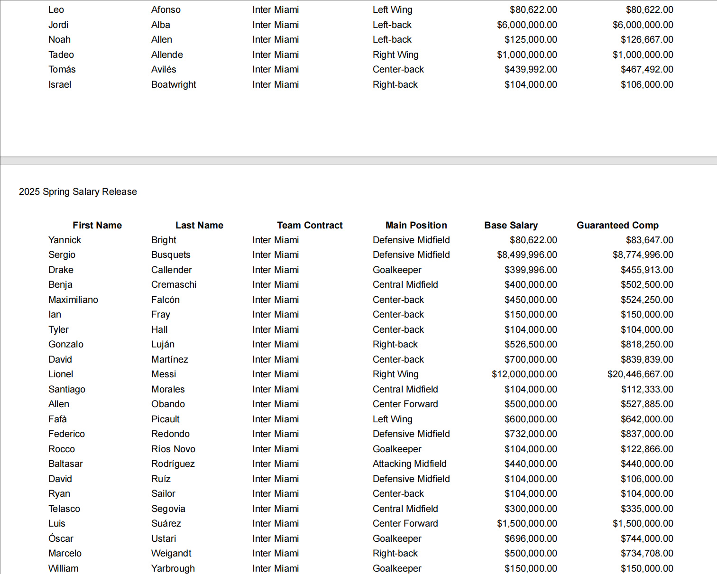
Task: Click the base salary "$526,500.00"
Action: pos(531,344)
